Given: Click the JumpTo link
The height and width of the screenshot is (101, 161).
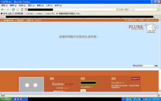Looking at the screenshot, I should (38, 20).
